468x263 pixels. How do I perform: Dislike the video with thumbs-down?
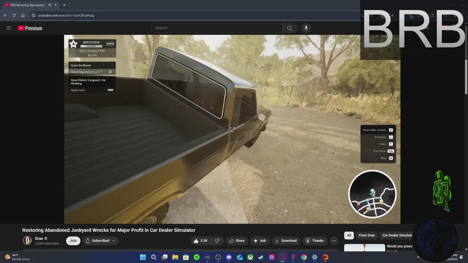[217, 241]
